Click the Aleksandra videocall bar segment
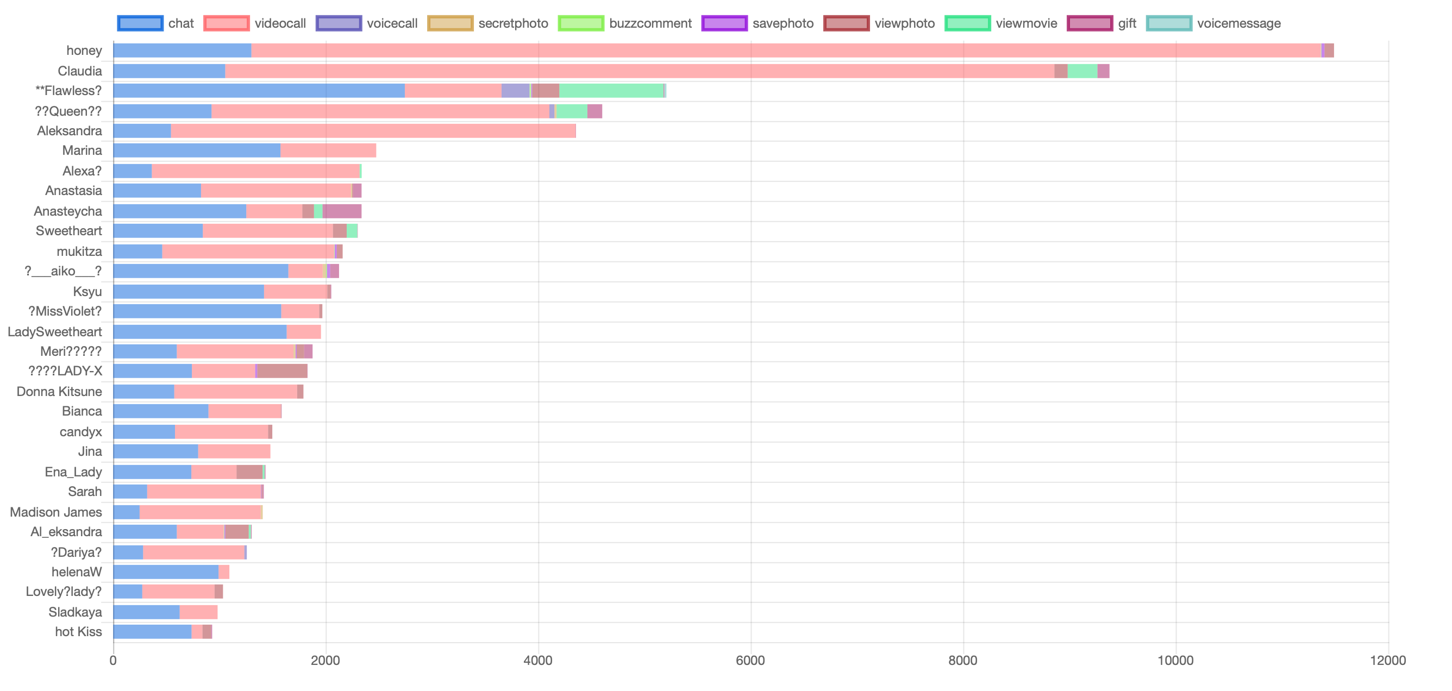 point(374,131)
